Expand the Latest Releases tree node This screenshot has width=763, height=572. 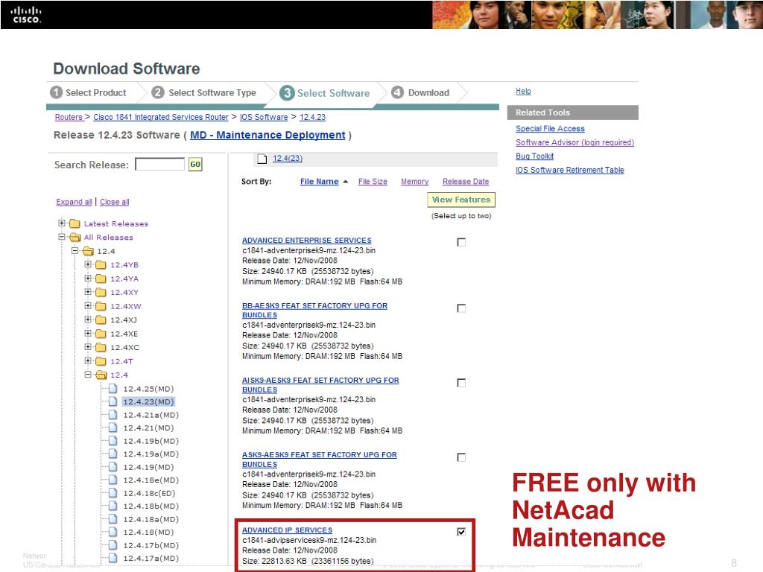click(x=62, y=223)
